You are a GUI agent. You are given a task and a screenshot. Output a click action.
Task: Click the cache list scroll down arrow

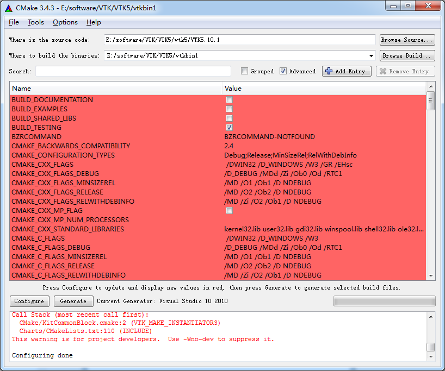coord(431,276)
